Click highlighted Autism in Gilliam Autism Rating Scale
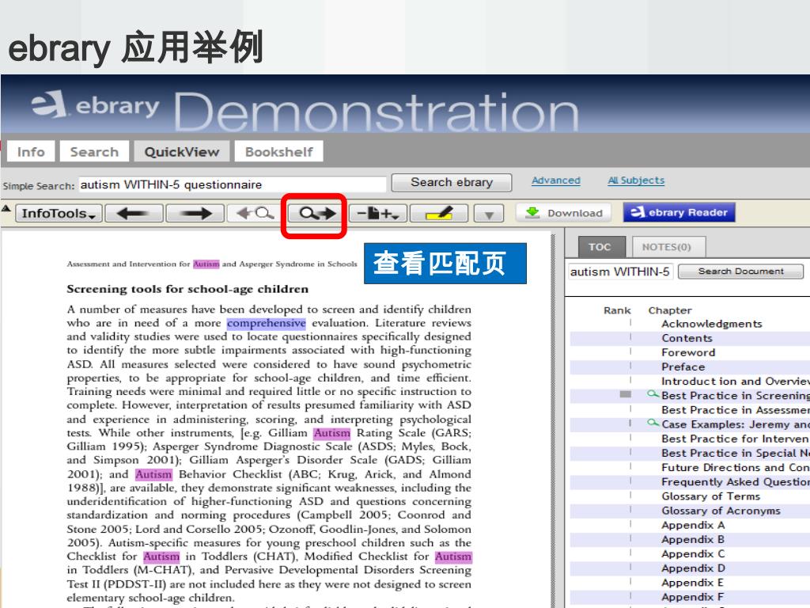The width and height of the screenshot is (810, 608). (x=331, y=433)
